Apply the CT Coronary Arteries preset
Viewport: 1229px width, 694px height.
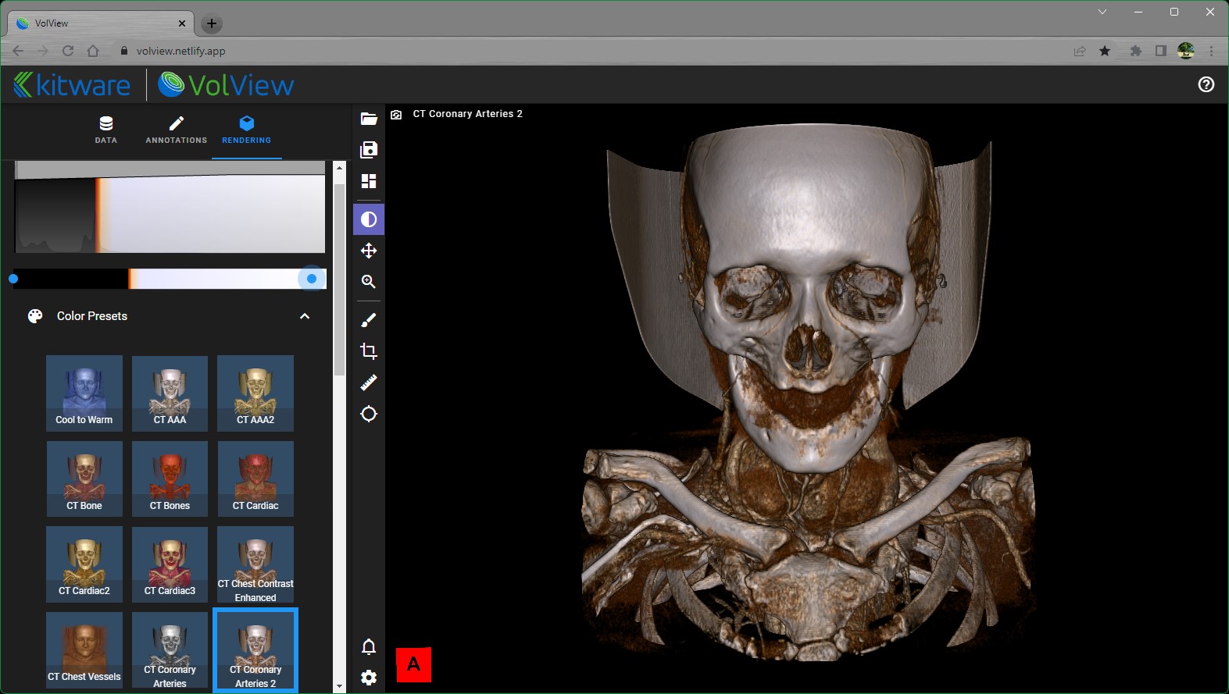coord(170,650)
